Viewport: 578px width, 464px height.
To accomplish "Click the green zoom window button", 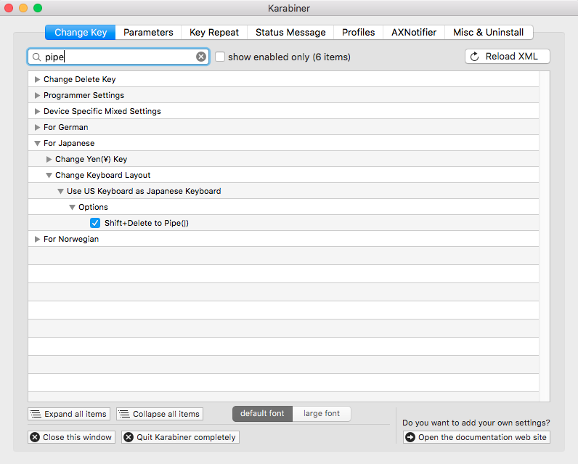I will click(38, 8).
